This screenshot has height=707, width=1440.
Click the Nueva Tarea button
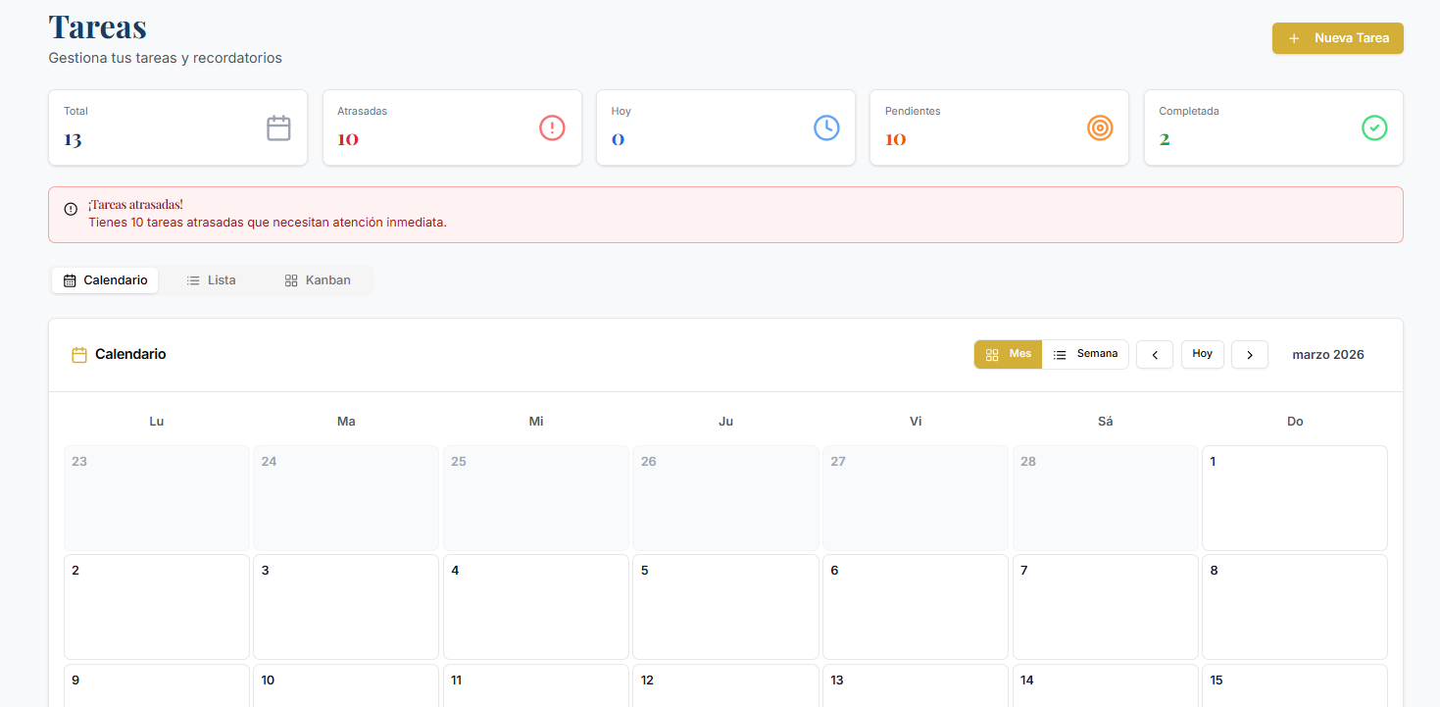(x=1337, y=38)
